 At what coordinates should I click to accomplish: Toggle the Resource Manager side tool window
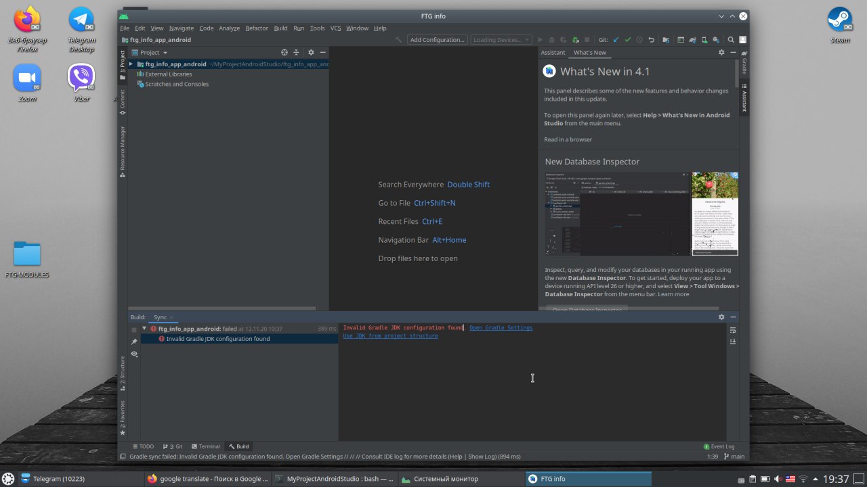click(x=123, y=152)
